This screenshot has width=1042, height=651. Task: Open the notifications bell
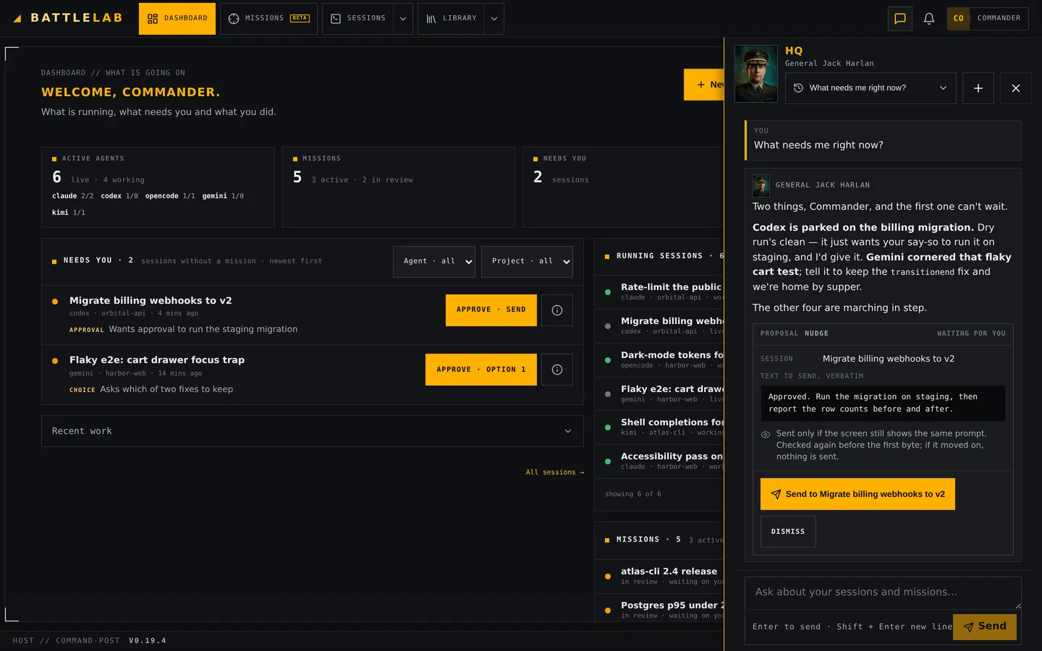[929, 19]
